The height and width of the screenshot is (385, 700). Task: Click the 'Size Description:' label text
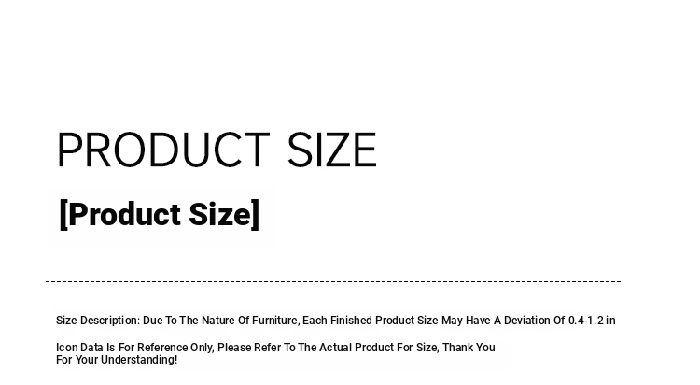click(x=98, y=321)
